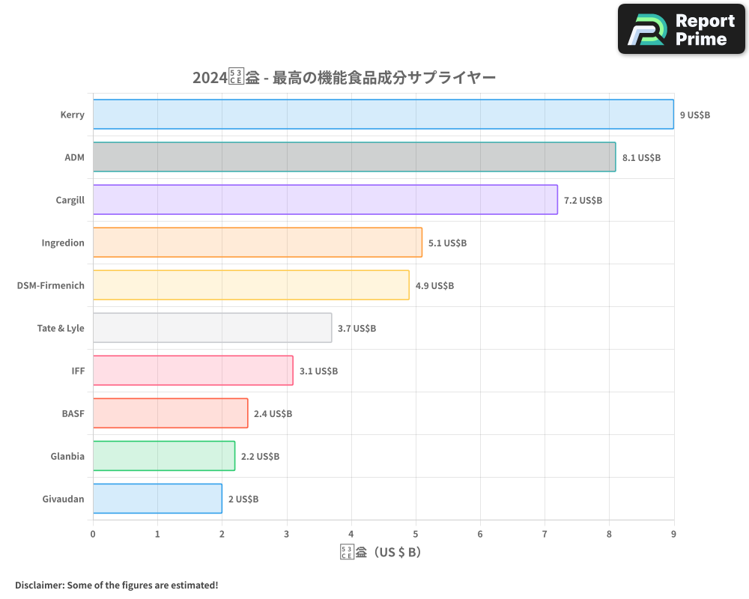Select the ADM gray bar
Screen dimensions: 749x599
(354, 157)
